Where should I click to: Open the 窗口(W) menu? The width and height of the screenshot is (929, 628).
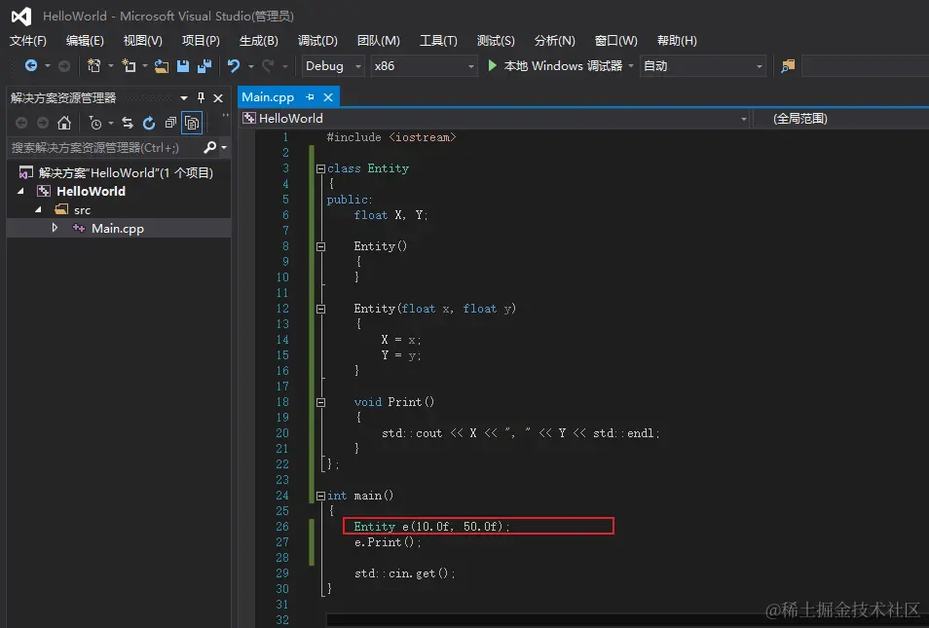[x=616, y=40]
